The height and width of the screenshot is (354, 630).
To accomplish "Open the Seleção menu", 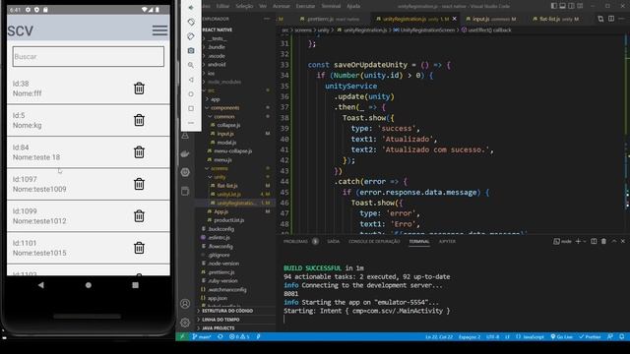I will point(244,6).
